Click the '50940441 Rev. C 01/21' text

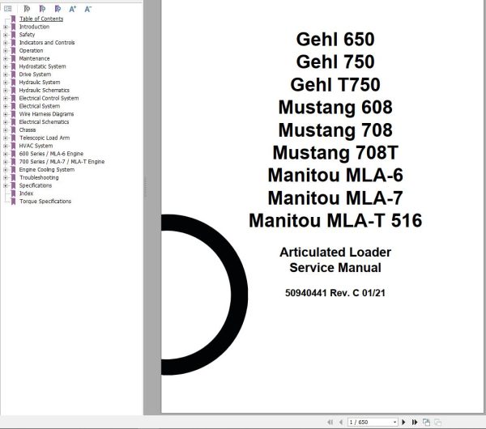point(335,293)
